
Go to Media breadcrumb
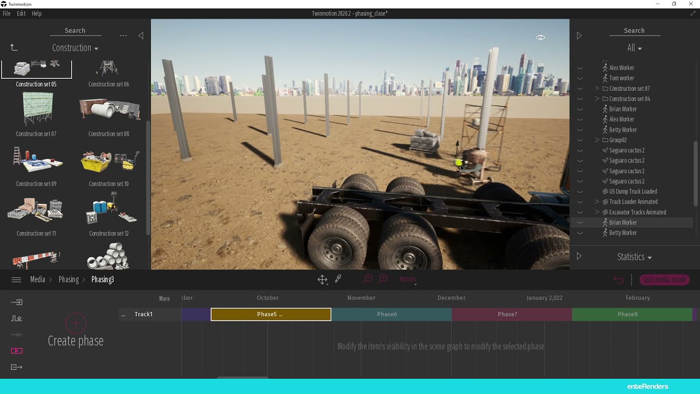(38, 280)
